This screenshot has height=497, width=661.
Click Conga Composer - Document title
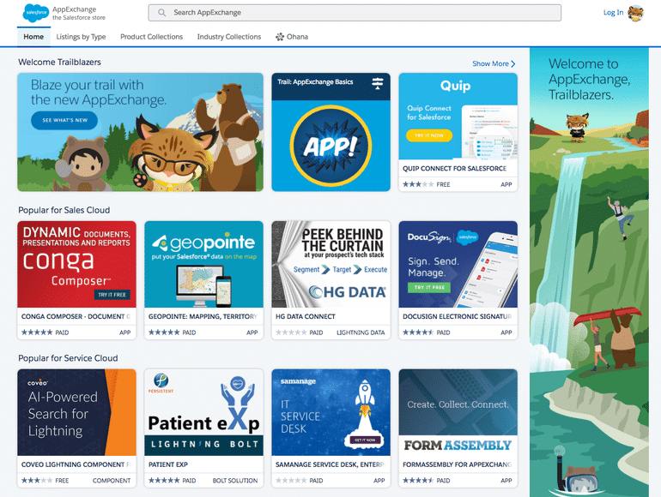click(76, 316)
